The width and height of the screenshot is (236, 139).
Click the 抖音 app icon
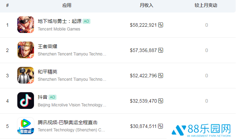click(26, 101)
